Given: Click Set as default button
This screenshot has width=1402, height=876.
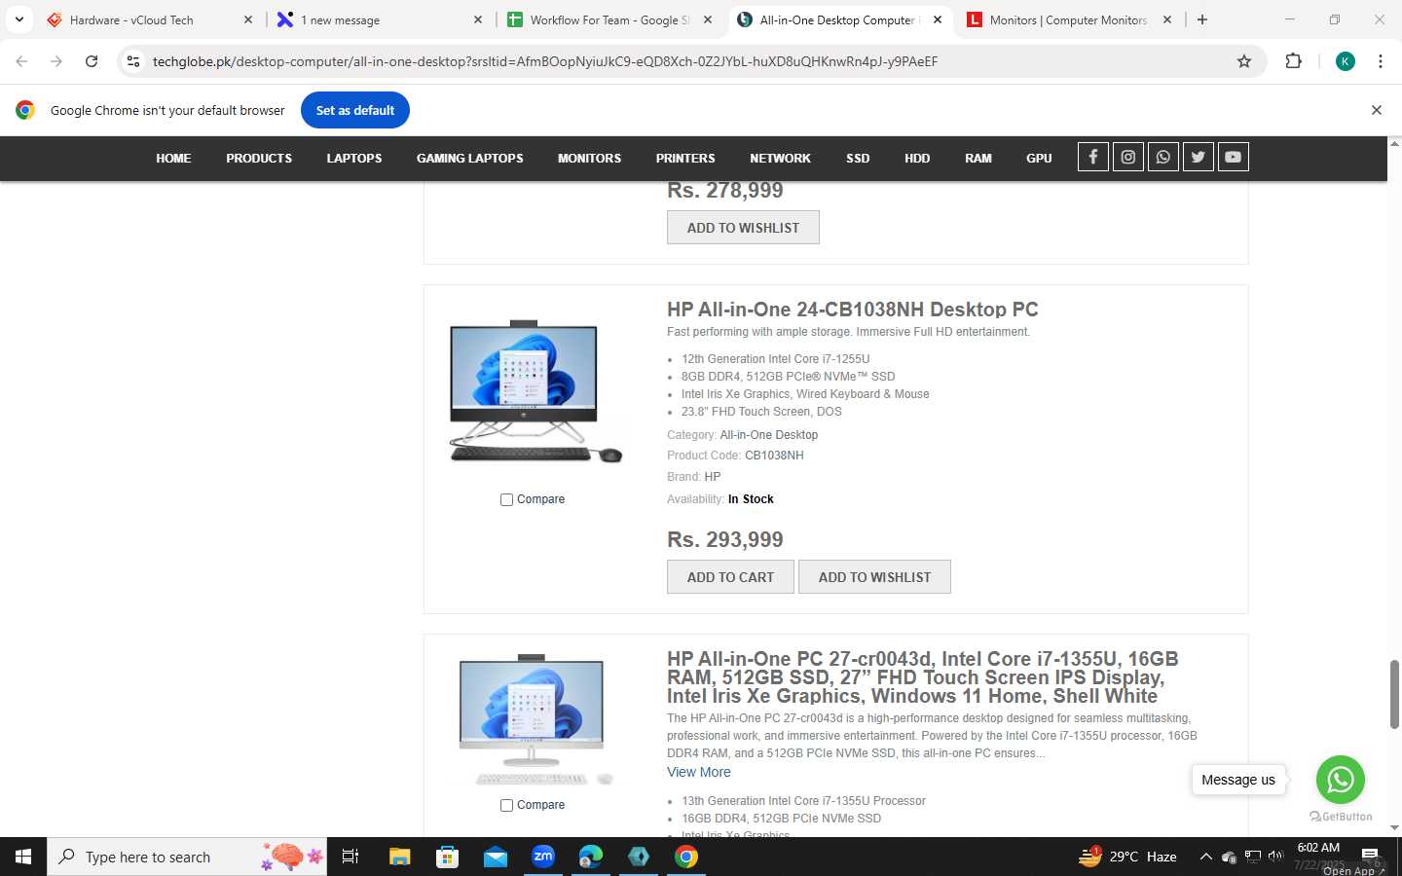Looking at the screenshot, I should point(355,110).
